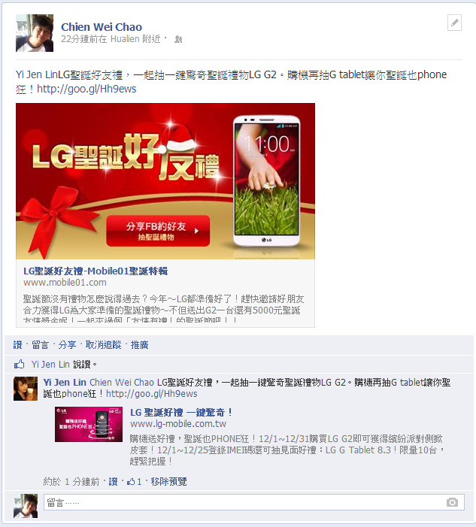Click the thumbs-up icon beside Yi Jen Lin 說讚
The height and width of the screenshot is (527, 476).
[x=19, y=364]
